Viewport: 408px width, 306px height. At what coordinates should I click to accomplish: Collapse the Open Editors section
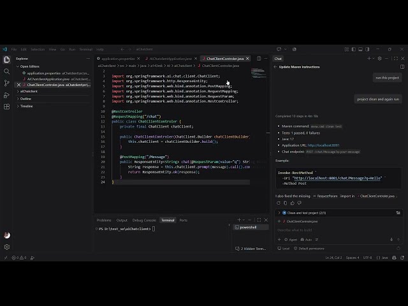click(30, 66)
